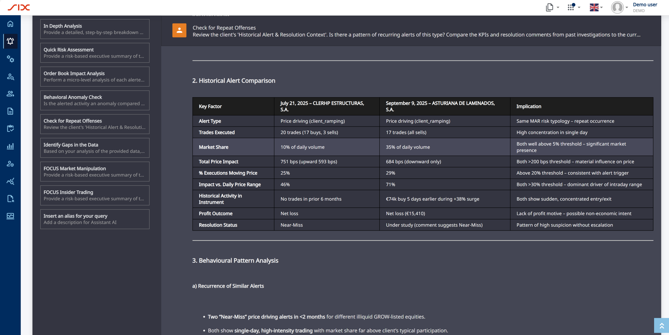This screenshot has height=335, width=669.
Task: Open the clipboard checklist sidebar icon
Action: click(x=10, y=128)
